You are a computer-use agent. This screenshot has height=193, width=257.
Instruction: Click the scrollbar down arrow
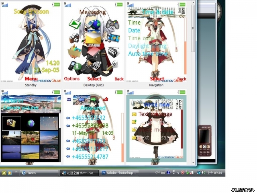(x=193, y=162)
